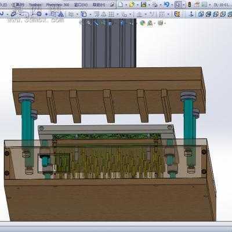Expand the Select tool dropdown arrow

click(x=184, y=5)
